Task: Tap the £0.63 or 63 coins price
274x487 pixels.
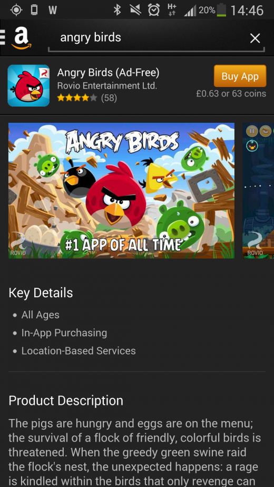Action: tap(231, 93)
